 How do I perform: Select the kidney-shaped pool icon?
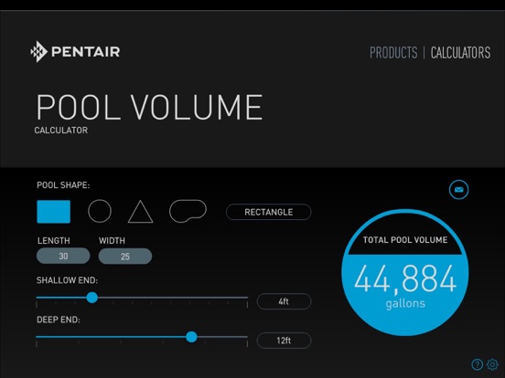188,211
